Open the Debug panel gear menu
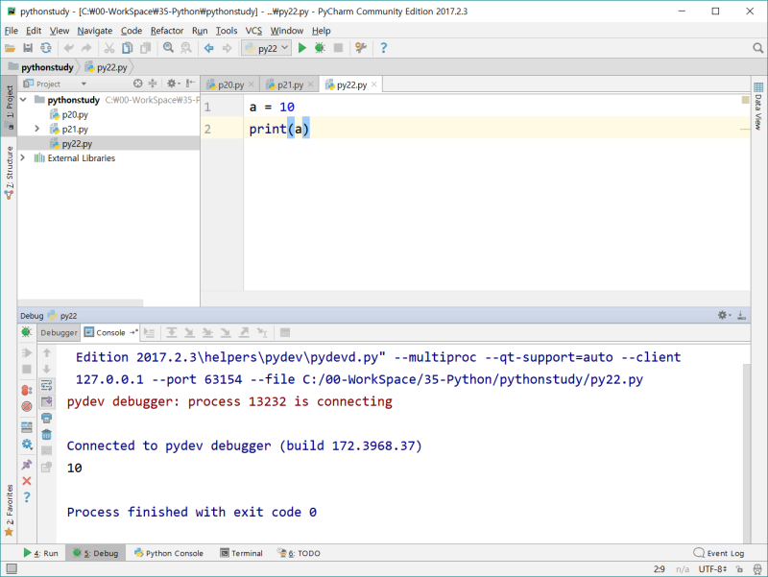The width and height of the screenshot is (768, 577). (725, 316)
